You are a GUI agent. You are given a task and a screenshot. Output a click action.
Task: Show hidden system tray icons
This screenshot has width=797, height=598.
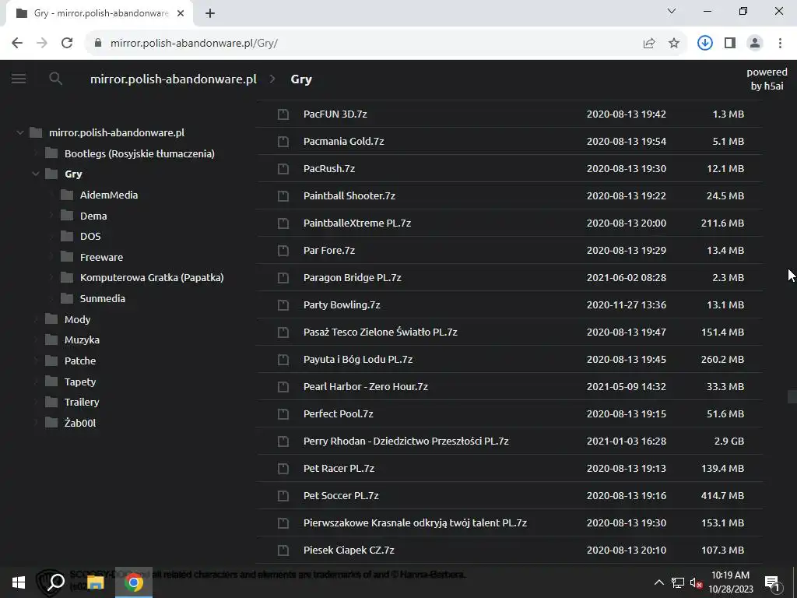[x=658, y=582]
